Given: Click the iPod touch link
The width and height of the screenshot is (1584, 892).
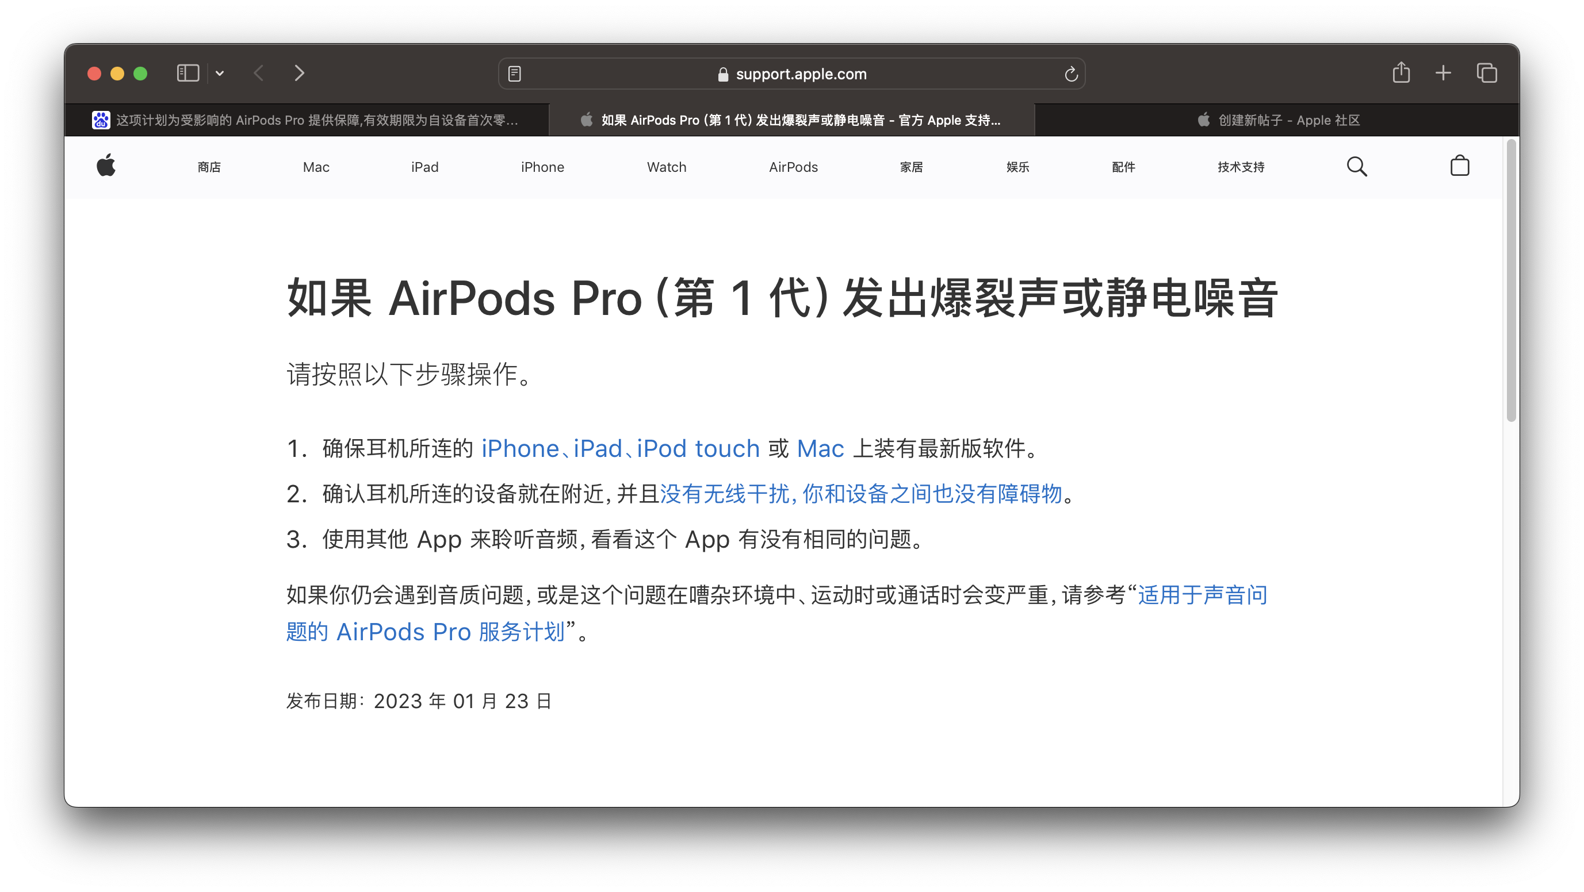Looking at the screenshot, I should pyautogui.click(x=698, y=448).
